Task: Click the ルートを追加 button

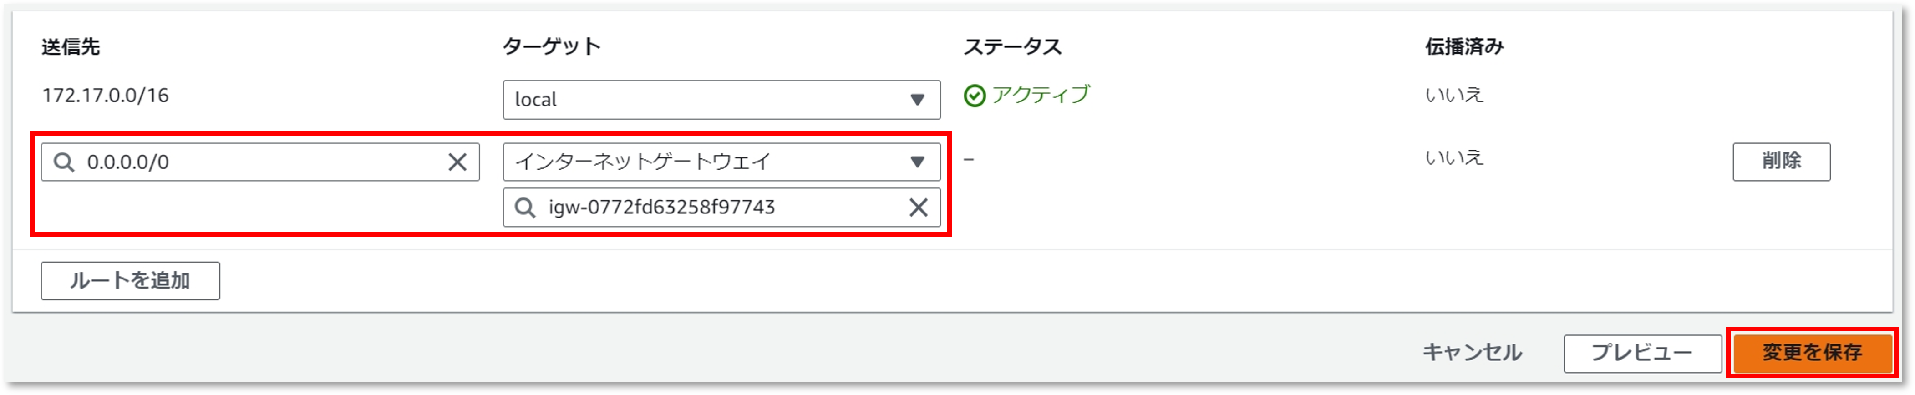Action: [x=130, y=280]
